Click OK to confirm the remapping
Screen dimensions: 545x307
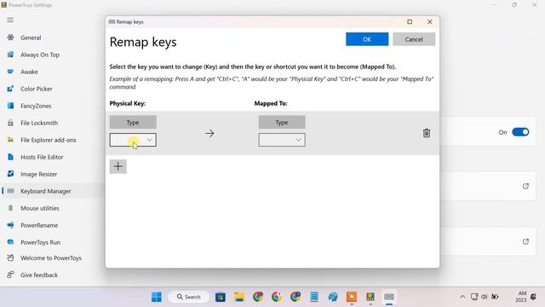(x=367, y=39)
